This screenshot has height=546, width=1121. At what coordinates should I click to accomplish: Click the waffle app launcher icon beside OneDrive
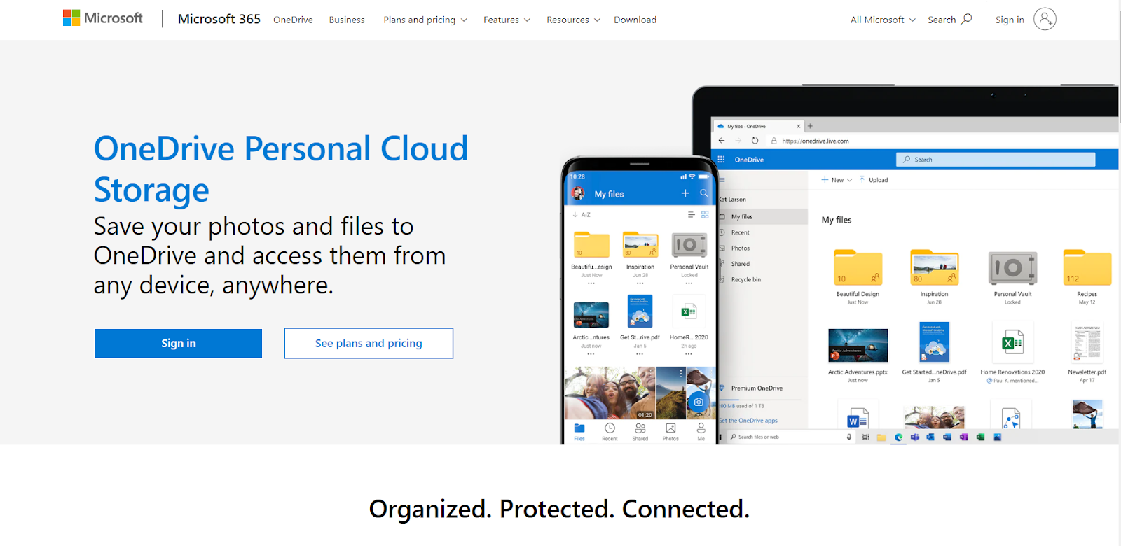(721, 160)
